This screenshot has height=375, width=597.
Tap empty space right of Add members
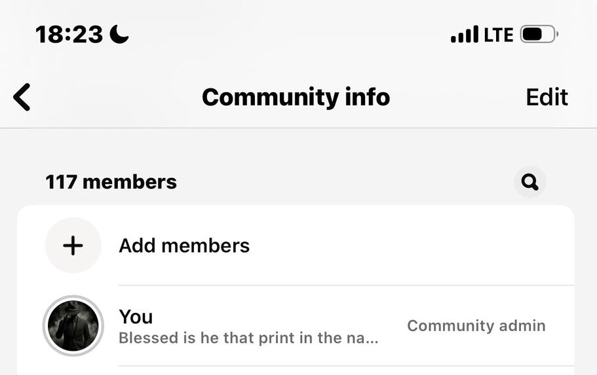click(x=411, y=245)
